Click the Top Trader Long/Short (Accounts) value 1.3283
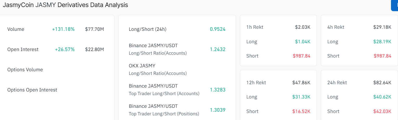 tap(217, 90)
